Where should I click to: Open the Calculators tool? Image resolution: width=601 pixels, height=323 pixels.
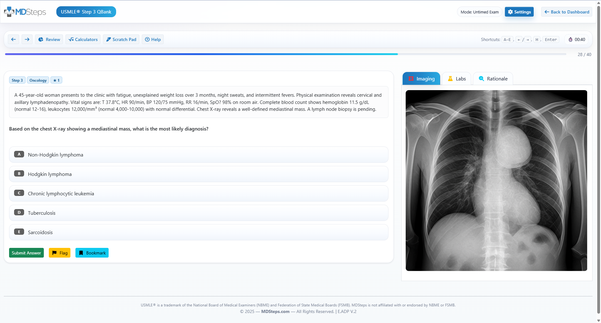(x=83, y=39)
